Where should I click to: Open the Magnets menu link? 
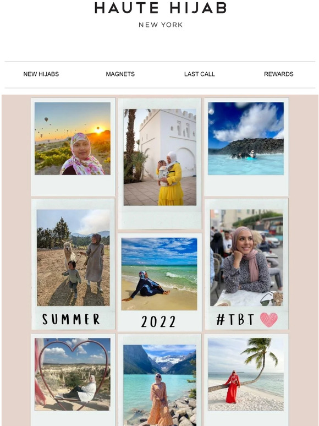pos(120,74)
